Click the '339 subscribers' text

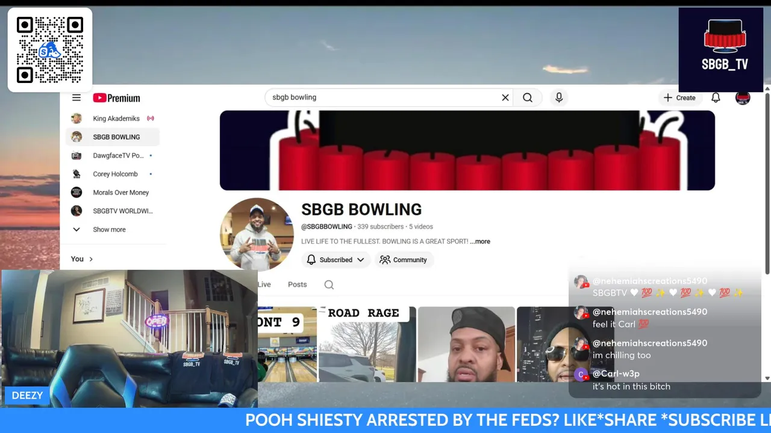point(380,227)
